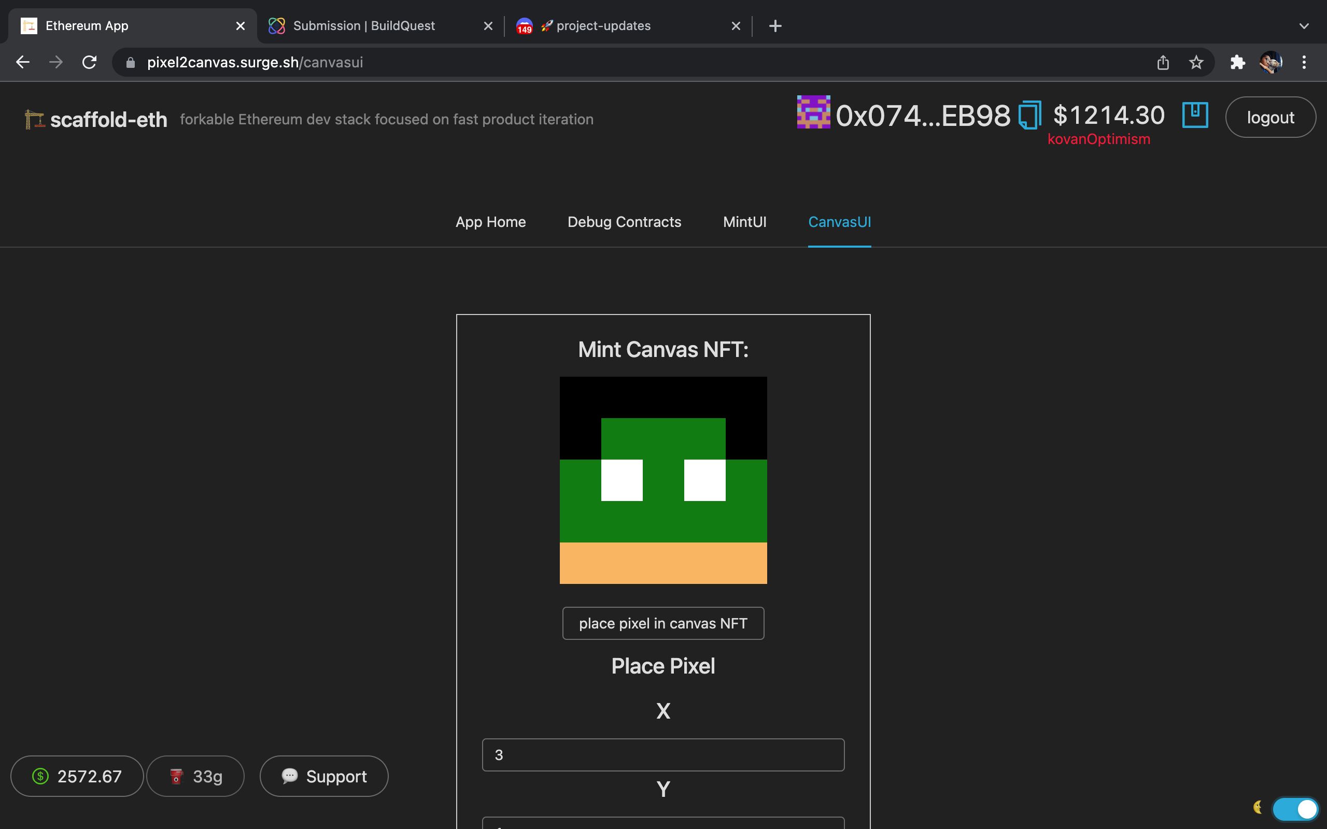Screen dimensions: 1327x829
Task: Click the balance display icon $1214.30
Action: (1108, 115)
